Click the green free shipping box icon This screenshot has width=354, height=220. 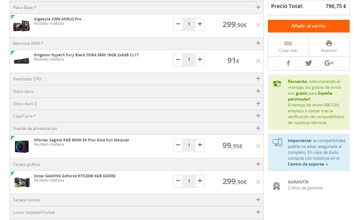277,84
